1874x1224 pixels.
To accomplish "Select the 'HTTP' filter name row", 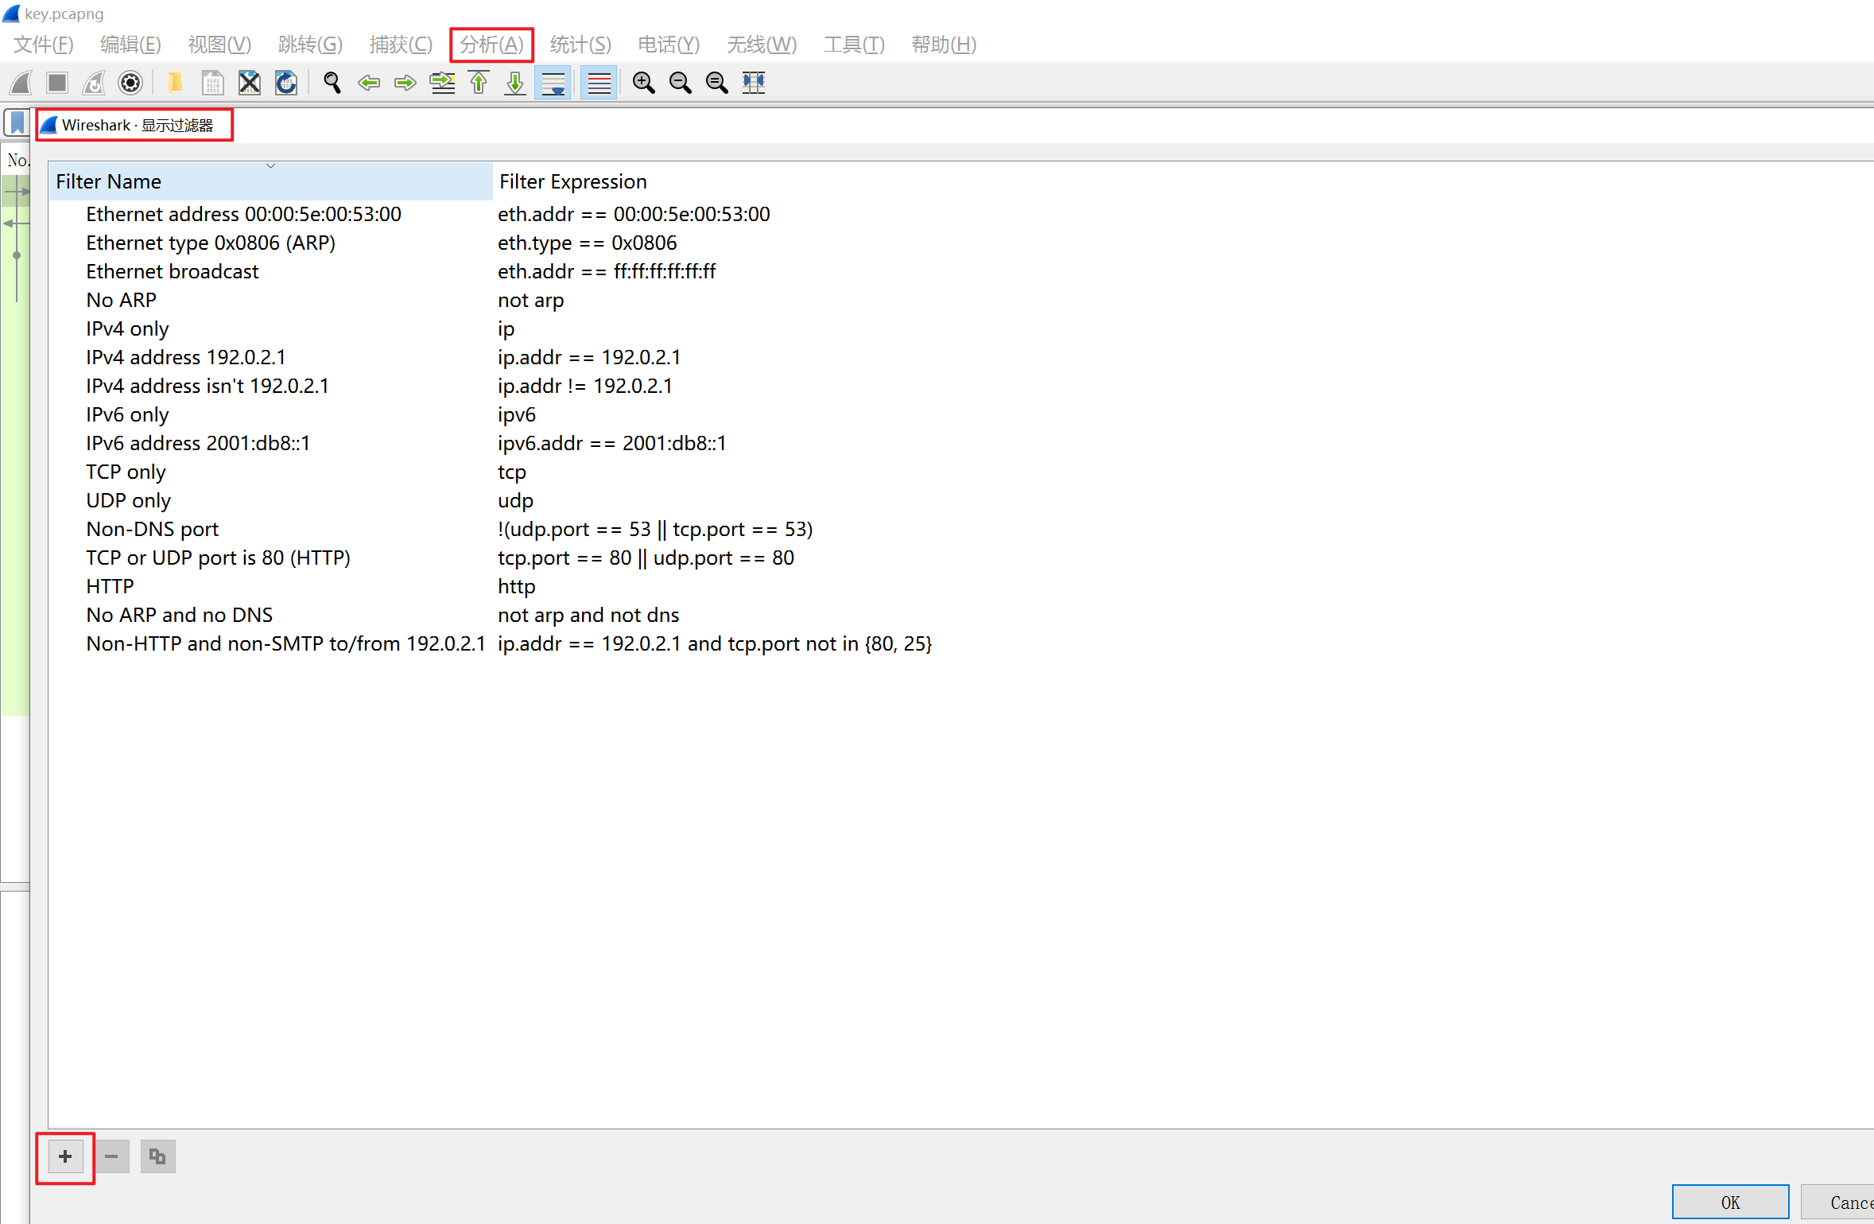I will tap(110, 586).
